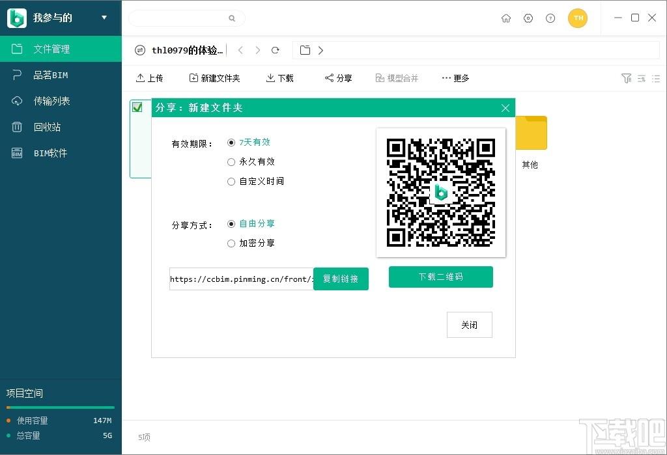Expand the path bar chevron
Viewport: 667px width, 455px height.
point(320,50)
